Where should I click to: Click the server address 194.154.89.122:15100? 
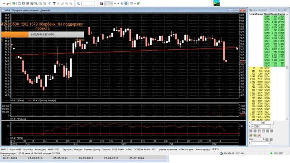coord(234,153)
